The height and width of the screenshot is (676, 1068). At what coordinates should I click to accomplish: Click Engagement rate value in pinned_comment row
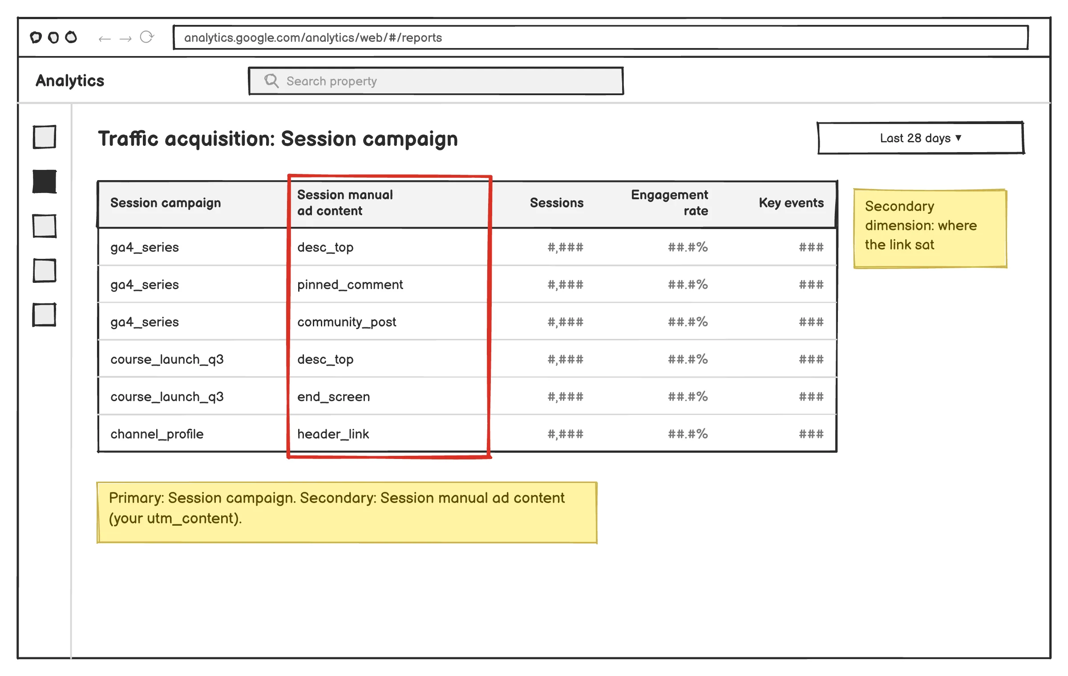coord(688,285)
